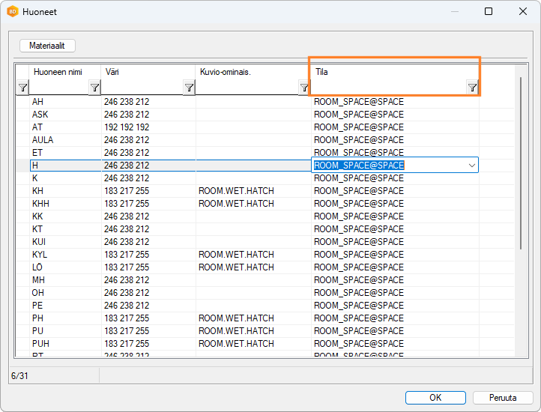Click the filter icon in Väri column

click(189, 88)
